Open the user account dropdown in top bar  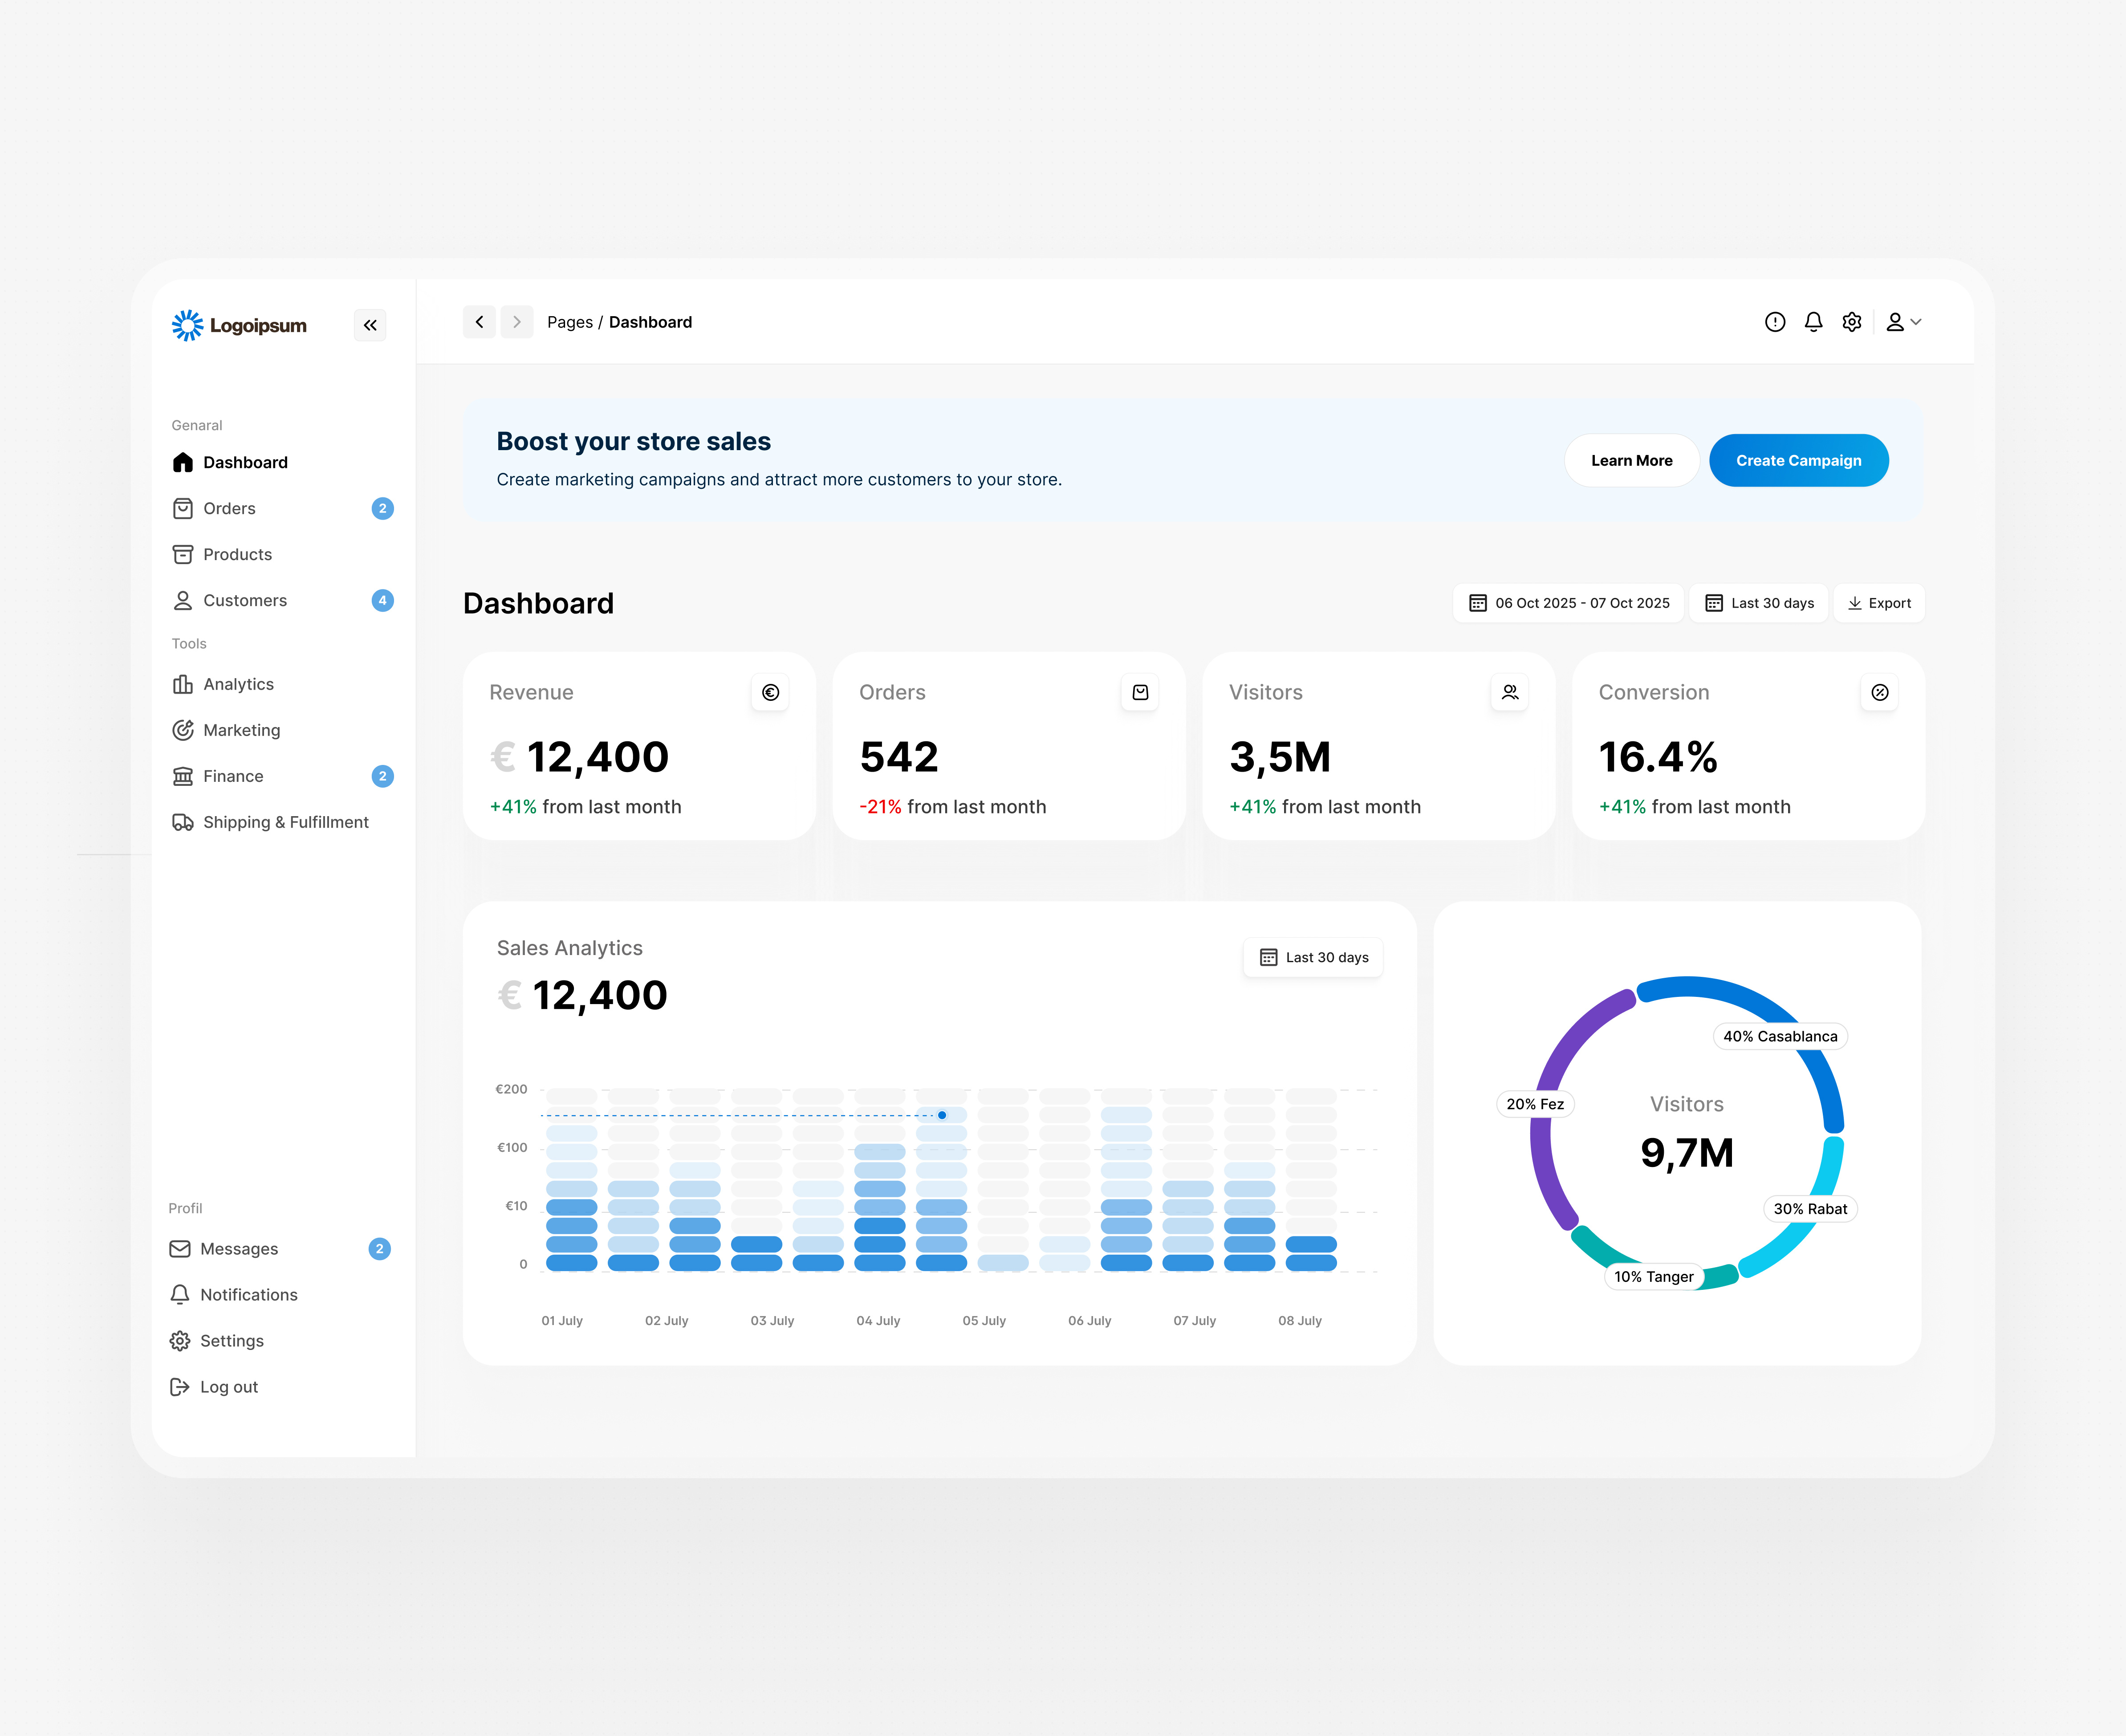pos(1901,321)
